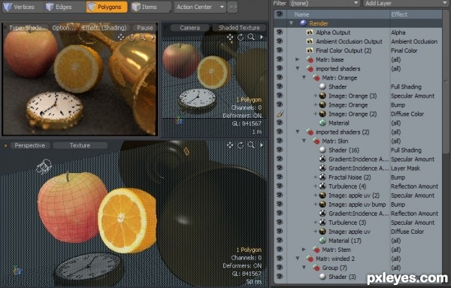The height and width of the screenshot is (288, 451).
Task: Click the Camera viewport zoom icon
Action: point(251,37)
